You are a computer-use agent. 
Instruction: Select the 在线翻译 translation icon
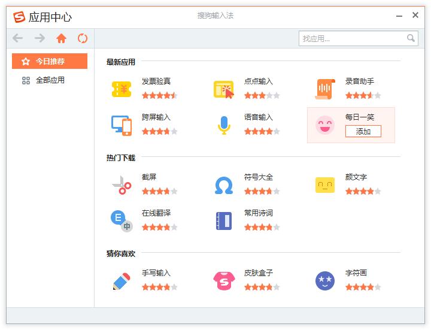[122, 221]
